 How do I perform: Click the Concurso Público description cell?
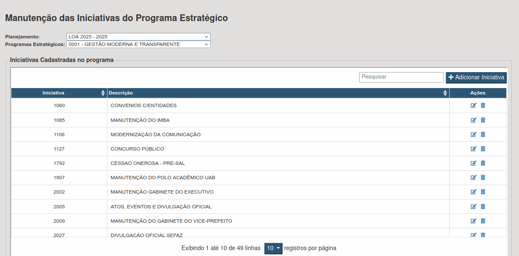click(137, 149)
